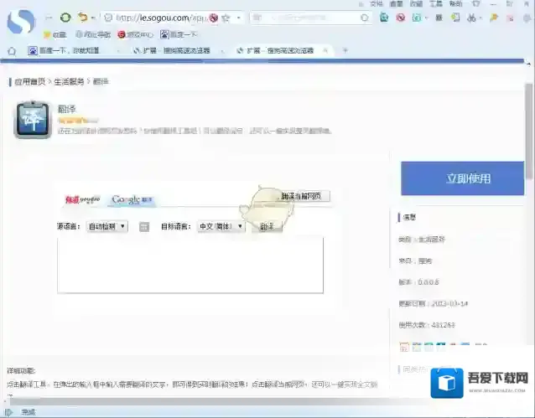Click the scissors toolbar icon
Viewport: 535px width, 418px height.
point(471,18)
